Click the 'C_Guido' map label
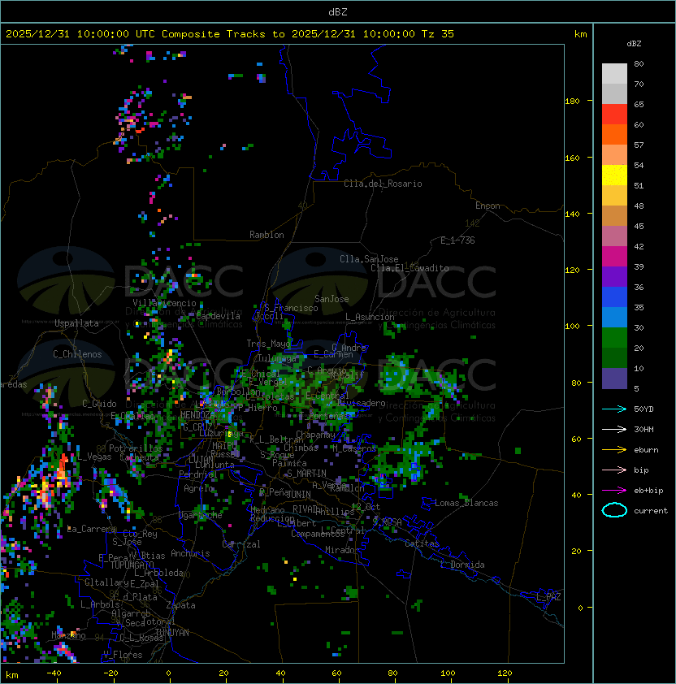This screenshot has height=684, width=676. tap(99, 404)
